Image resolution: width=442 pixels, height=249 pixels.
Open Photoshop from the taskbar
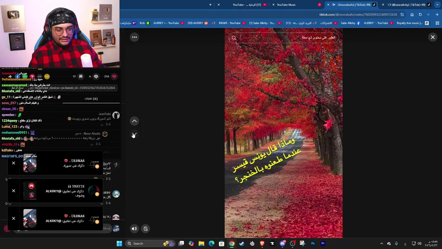point(313,243)
